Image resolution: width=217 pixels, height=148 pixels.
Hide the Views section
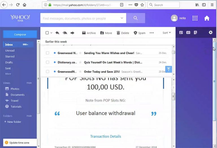[29, 83]
